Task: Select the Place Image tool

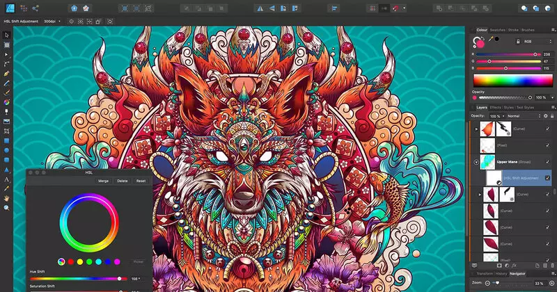Action: tap(6, 122)
